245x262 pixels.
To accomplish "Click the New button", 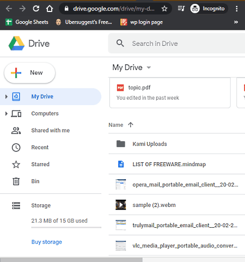I will tap(29, 73).
